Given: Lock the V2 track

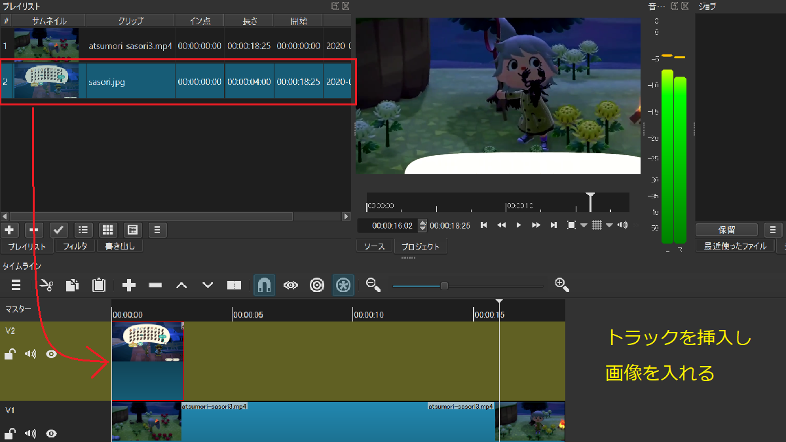Looking at the screenshot, I should point(10,354).
